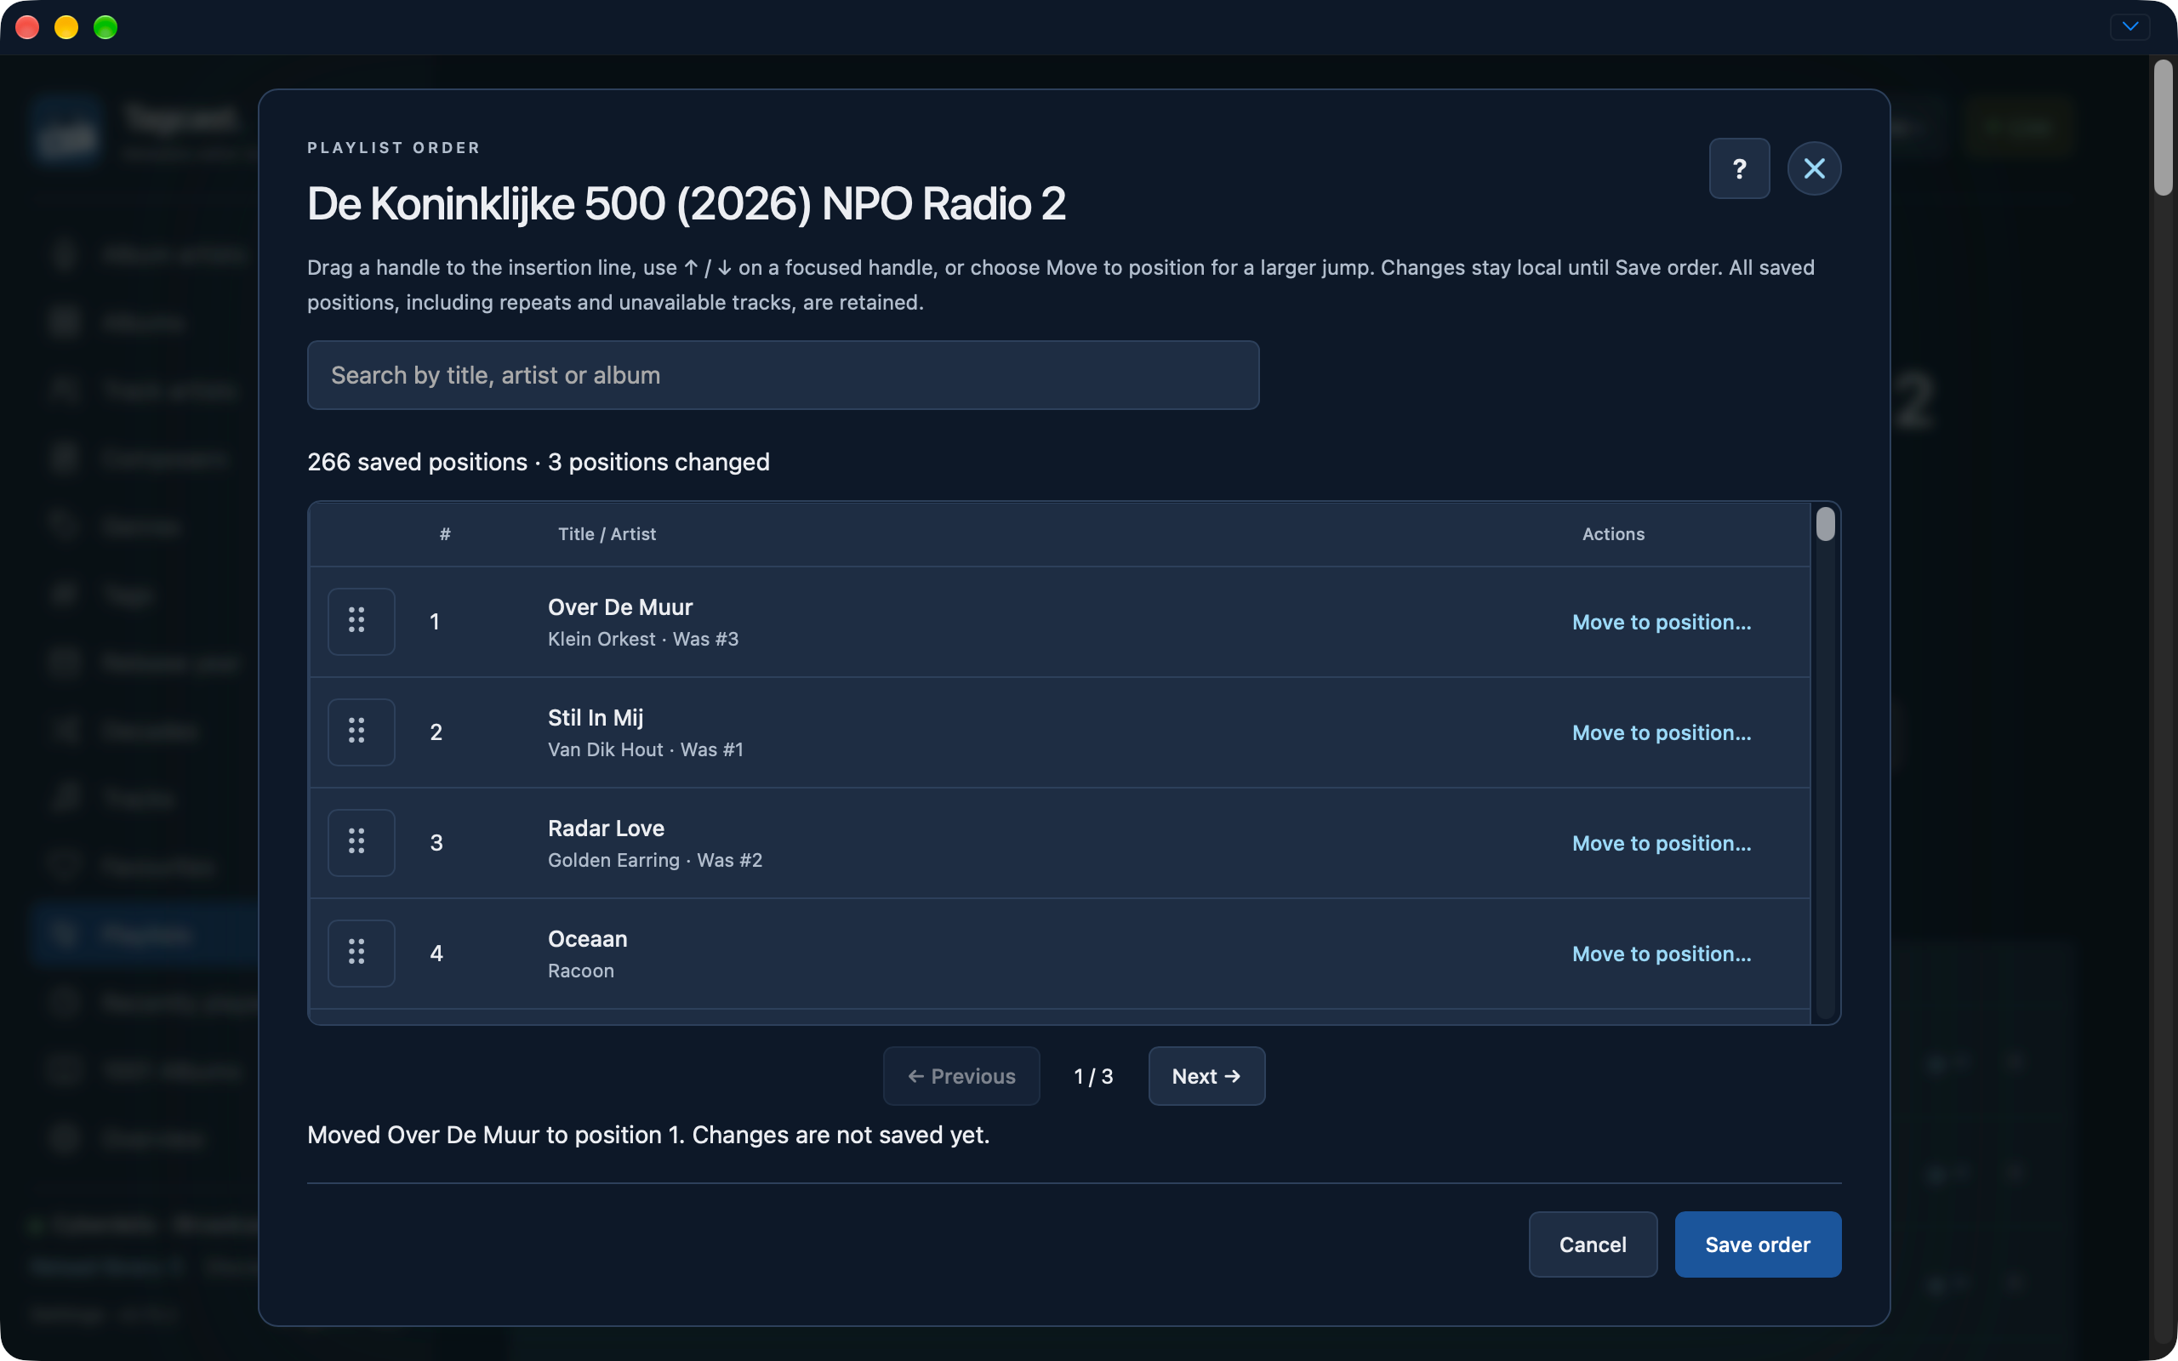The image size is (2178, 1361).
Task: Click the '266 saved positions' status text
Action: pos(417,462)
